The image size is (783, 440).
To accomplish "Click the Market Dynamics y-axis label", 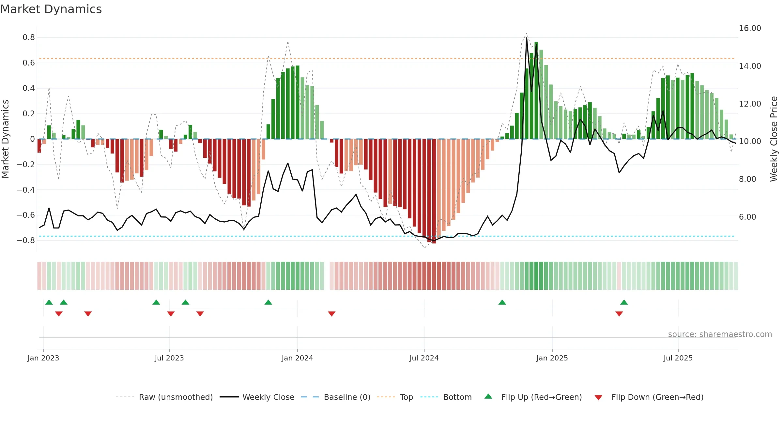I will 6,139.
